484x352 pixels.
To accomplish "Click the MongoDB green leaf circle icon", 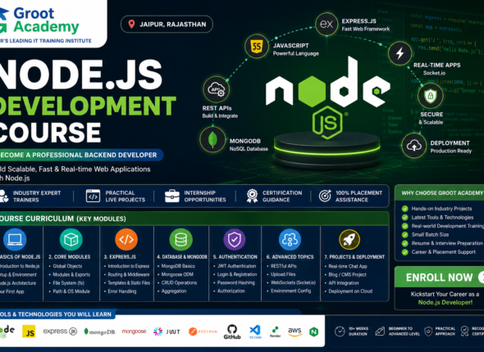I will [212, 139].
